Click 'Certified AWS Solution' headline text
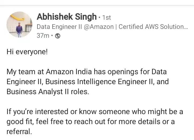 coord(151,27)
